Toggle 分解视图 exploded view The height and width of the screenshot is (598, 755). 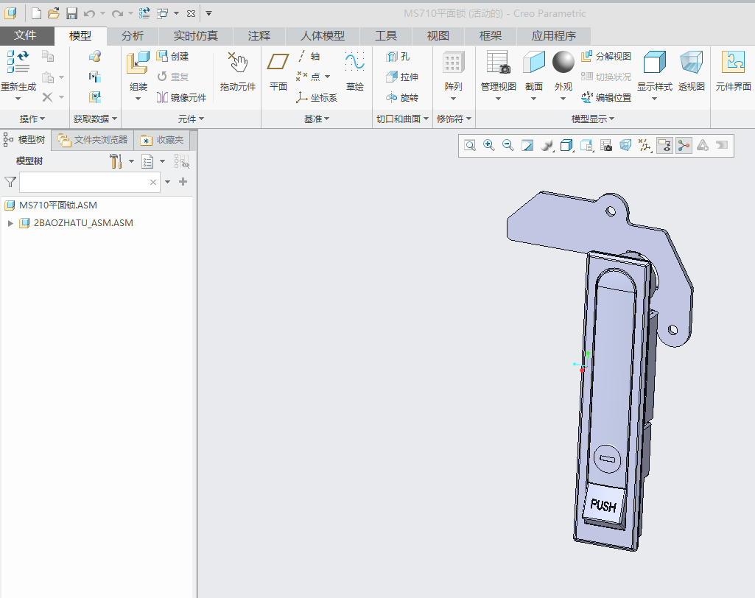tap(606, 56)
